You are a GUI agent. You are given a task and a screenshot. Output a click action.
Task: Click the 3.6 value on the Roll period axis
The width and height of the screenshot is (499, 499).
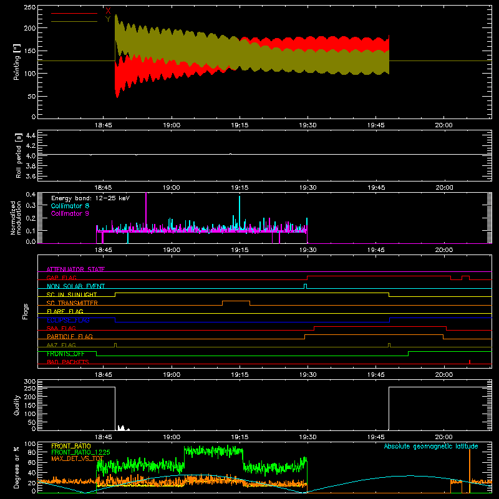pyautogui.click(x=31, y=176)
